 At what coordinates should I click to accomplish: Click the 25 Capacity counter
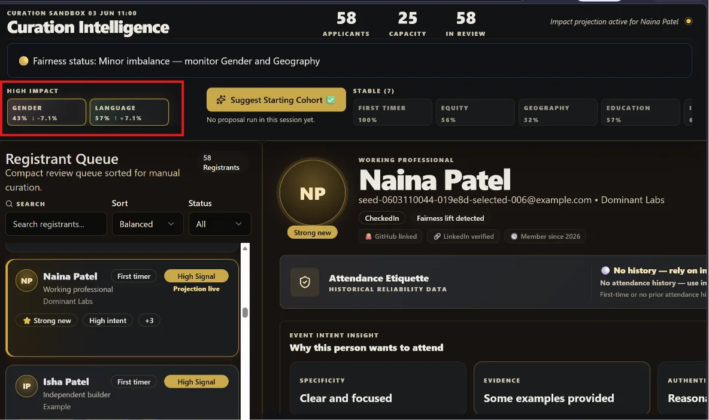(x=407, y=24)
